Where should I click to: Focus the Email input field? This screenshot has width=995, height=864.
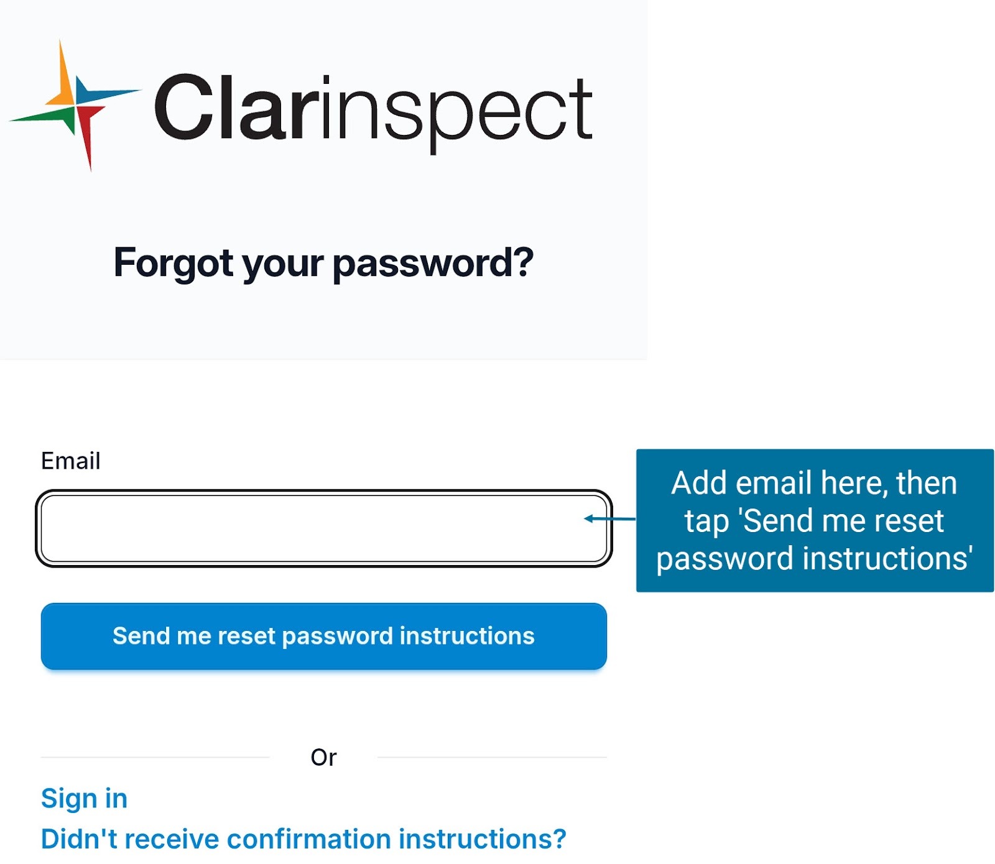[x=323, y=528]
